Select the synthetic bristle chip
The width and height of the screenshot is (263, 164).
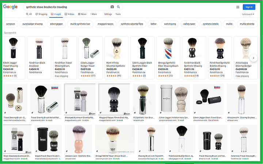(x=211, y=24)
